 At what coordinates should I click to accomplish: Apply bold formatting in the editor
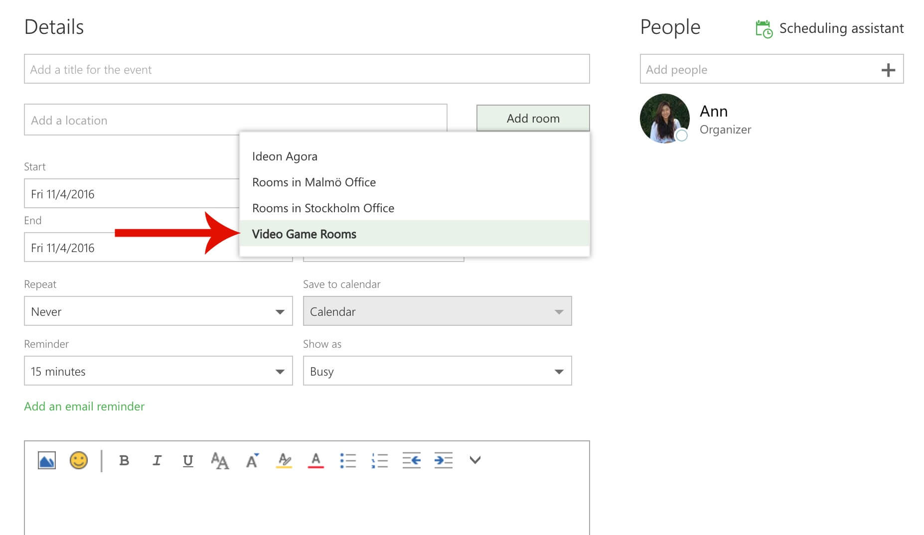(124, 461)
